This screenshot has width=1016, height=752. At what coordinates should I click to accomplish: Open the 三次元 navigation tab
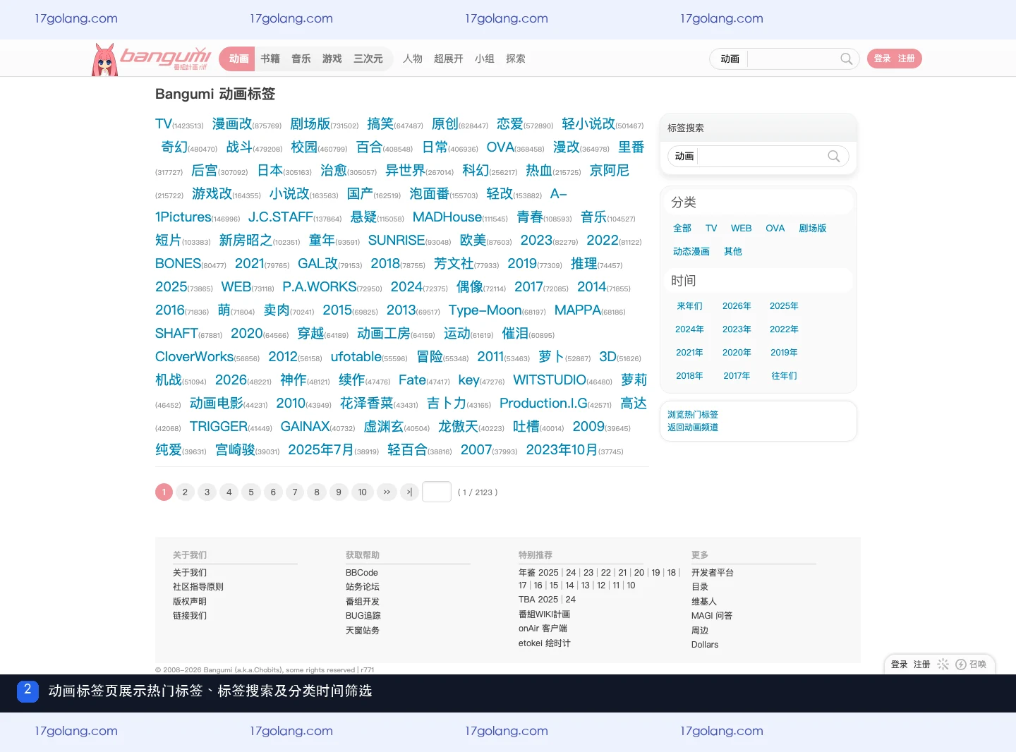pyautogui.click(x=368, y=59)
